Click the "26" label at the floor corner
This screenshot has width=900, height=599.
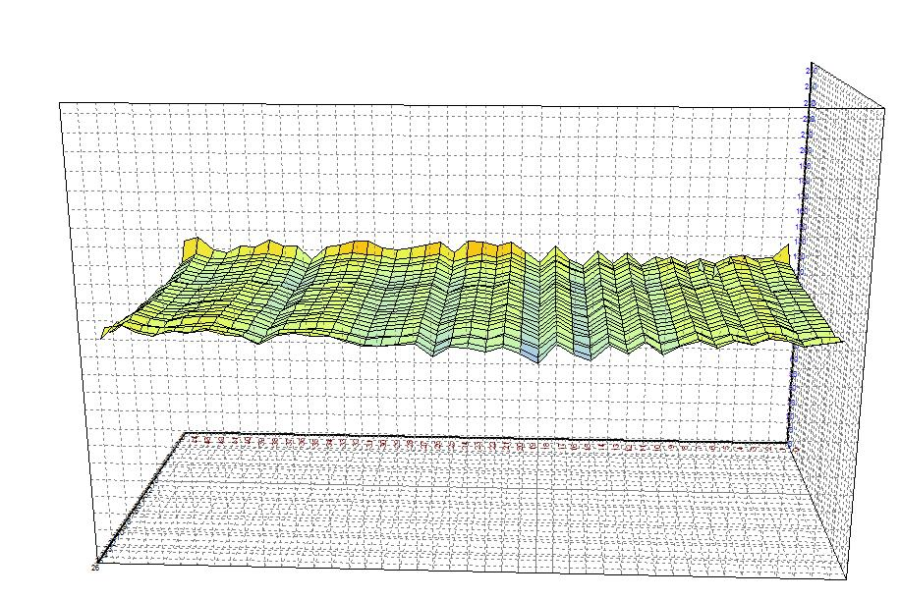(x=95, y=567)
